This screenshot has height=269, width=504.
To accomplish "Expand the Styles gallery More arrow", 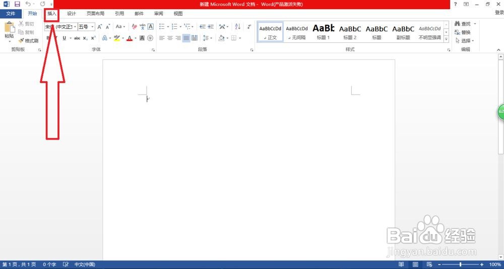I will (446, 39).
